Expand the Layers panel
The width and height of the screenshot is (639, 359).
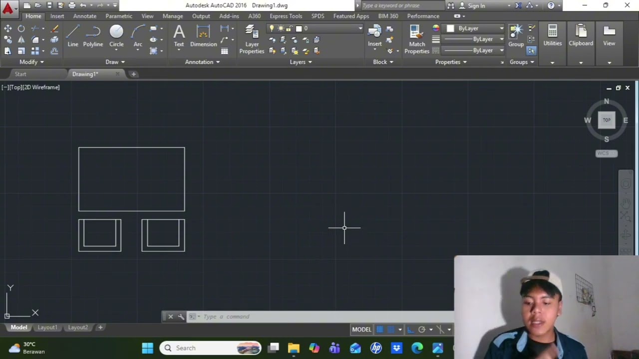tap(301, 62)
